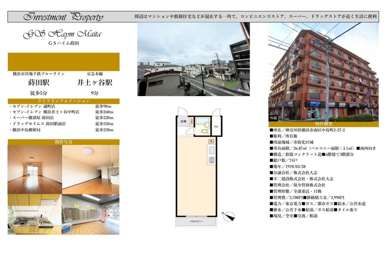The image size is (386, 267).
Task: Open the neighborhood street view photo
Action: [x=193, y=59]
